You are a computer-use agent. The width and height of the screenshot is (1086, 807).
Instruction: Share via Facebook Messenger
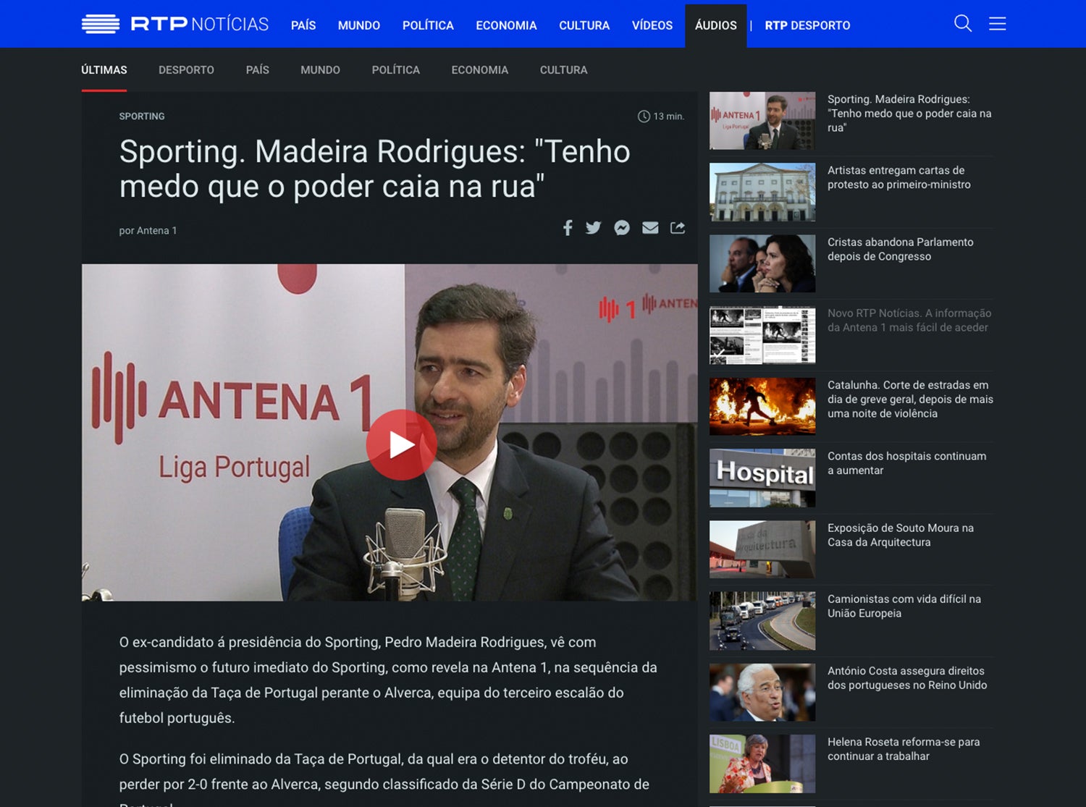[x=622, y=227]
